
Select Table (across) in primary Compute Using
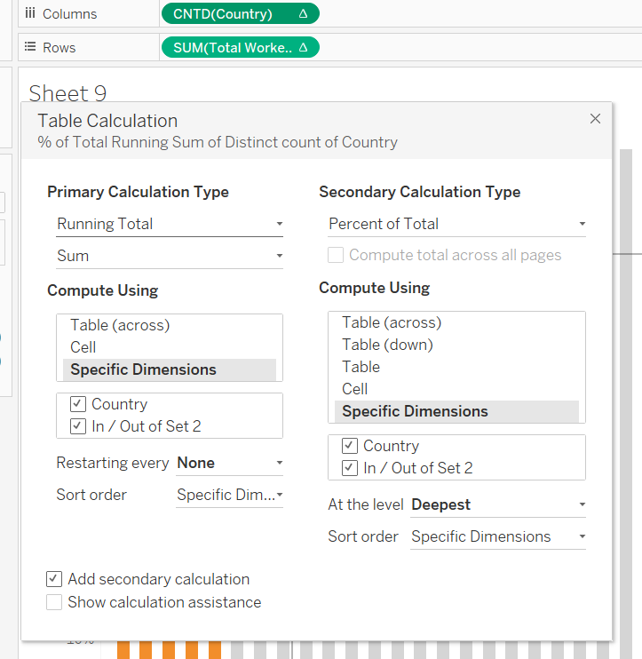(x=120, y=325)
